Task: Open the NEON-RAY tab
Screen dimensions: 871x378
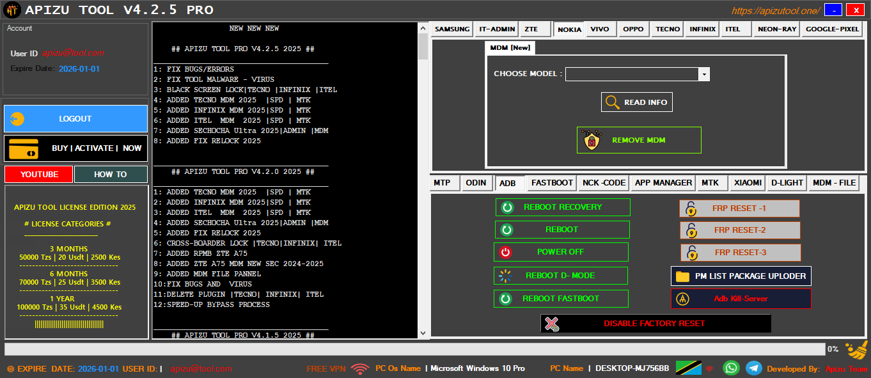Action: point(777,29)
